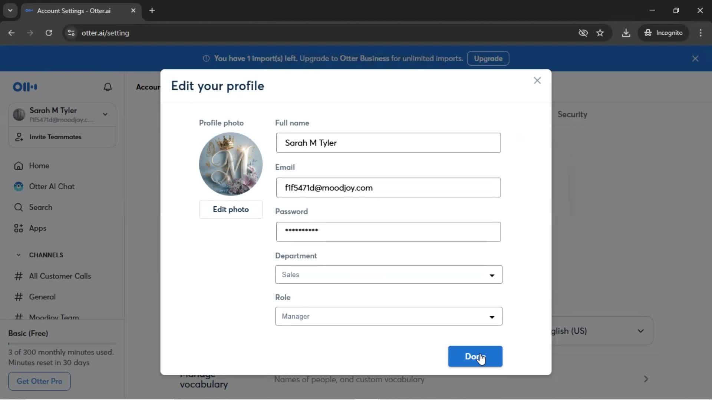Open browser downloads icon
The image size is (712, 400).
(626, 33)
